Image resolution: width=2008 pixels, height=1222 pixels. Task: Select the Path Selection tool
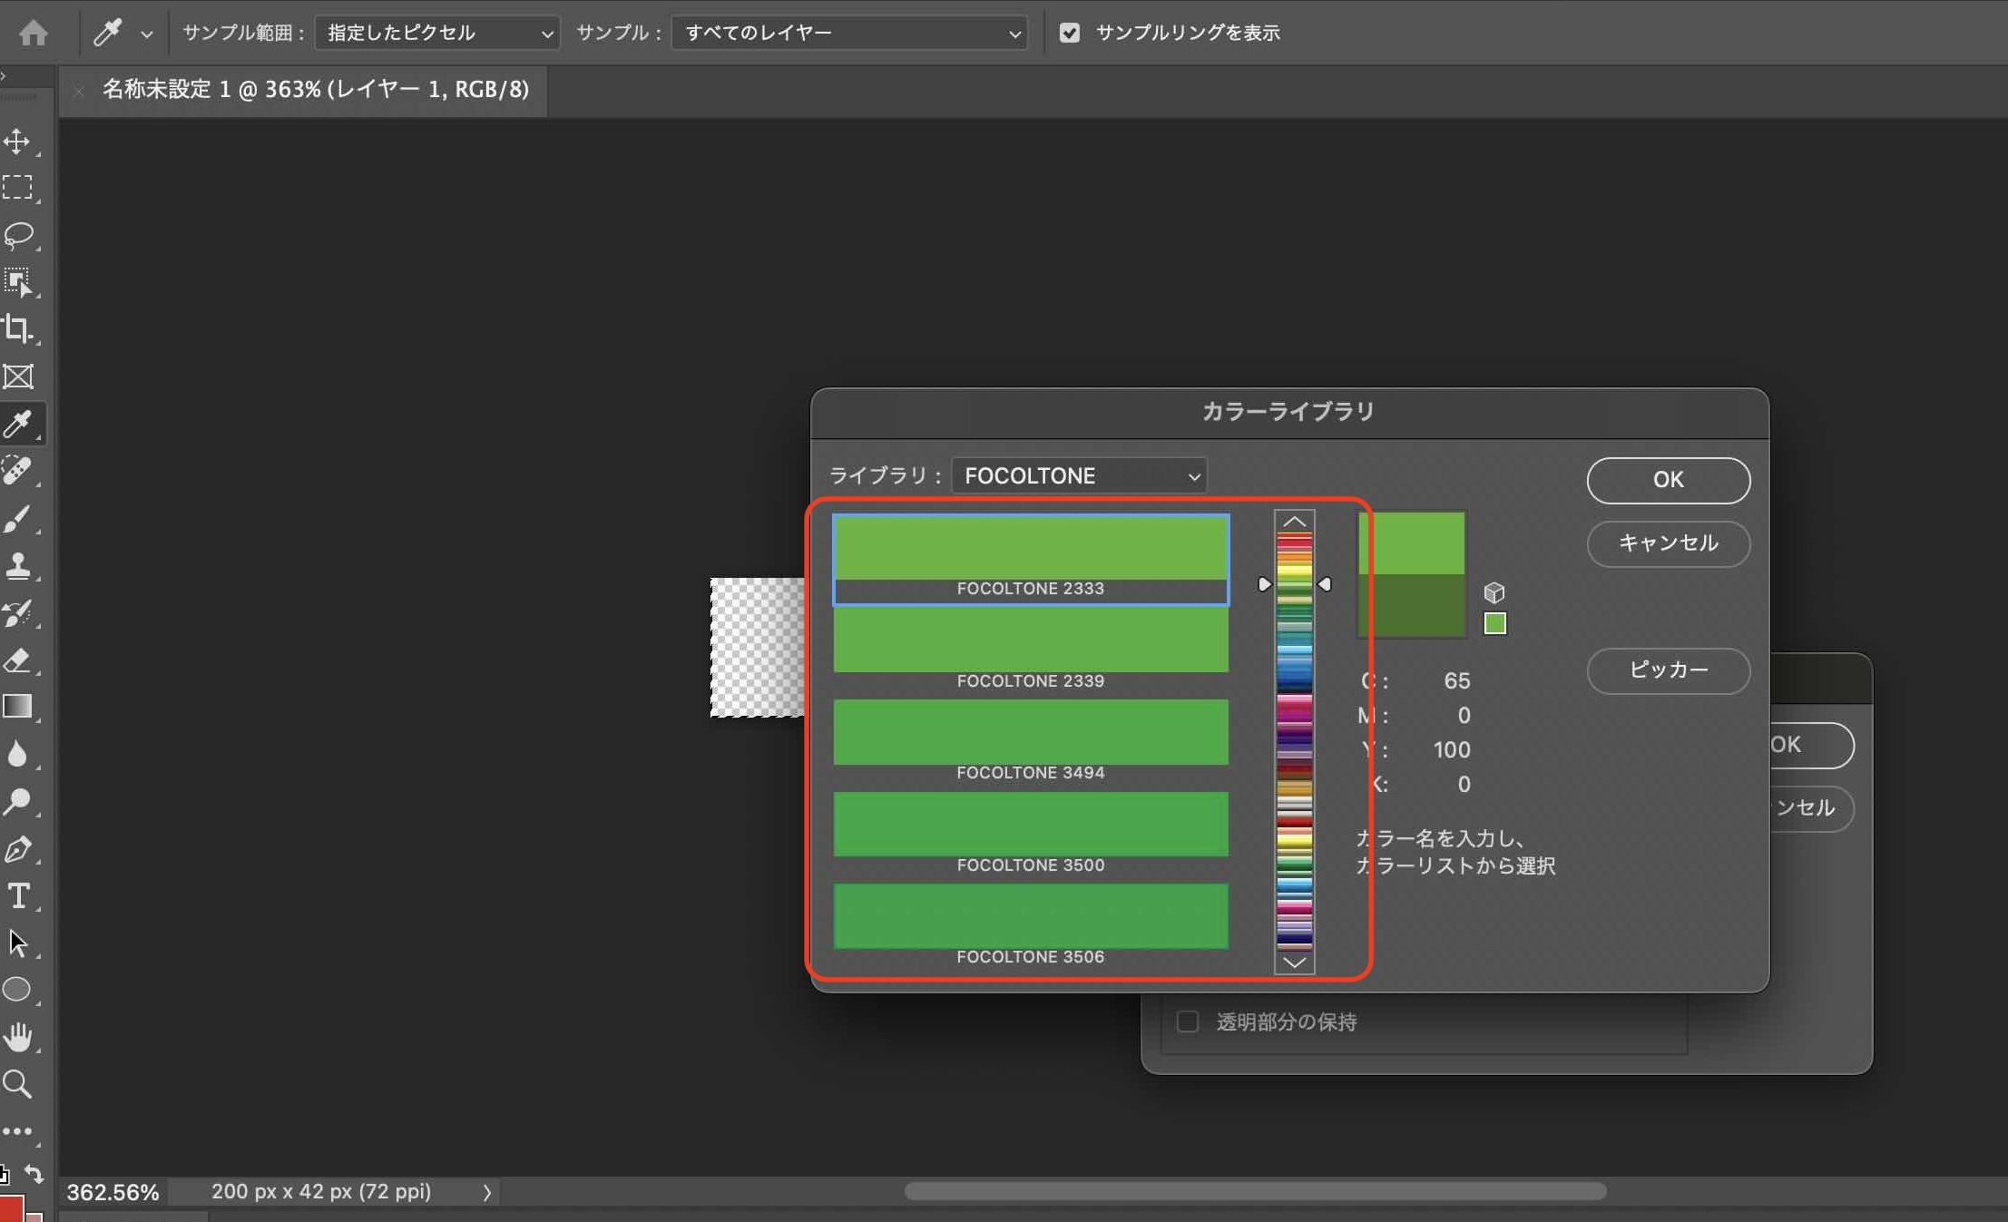click(x=18, y=943)
